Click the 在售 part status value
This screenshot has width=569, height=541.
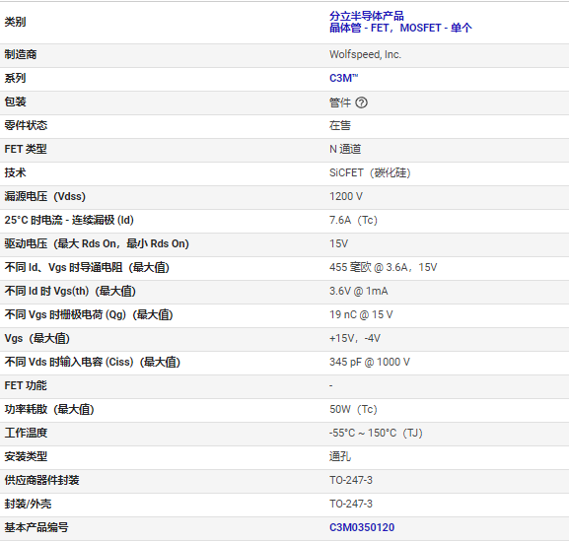point(340,125)
